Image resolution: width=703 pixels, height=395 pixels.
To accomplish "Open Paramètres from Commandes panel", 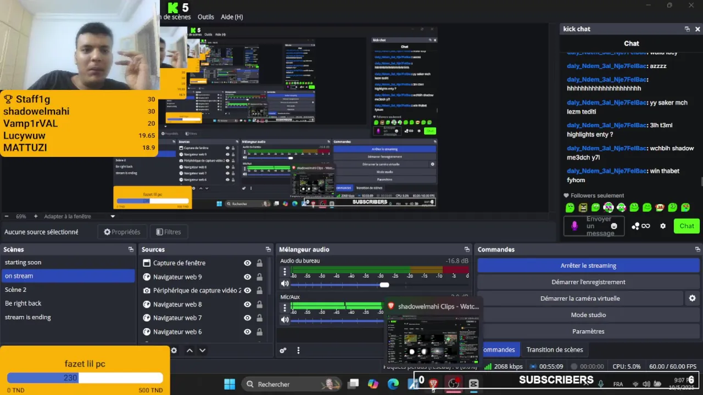I will click(588, 331).
